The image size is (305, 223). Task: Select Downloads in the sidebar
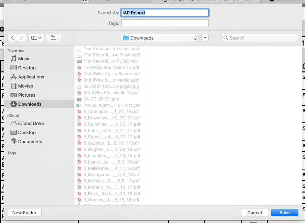click(x=39, y=104)
